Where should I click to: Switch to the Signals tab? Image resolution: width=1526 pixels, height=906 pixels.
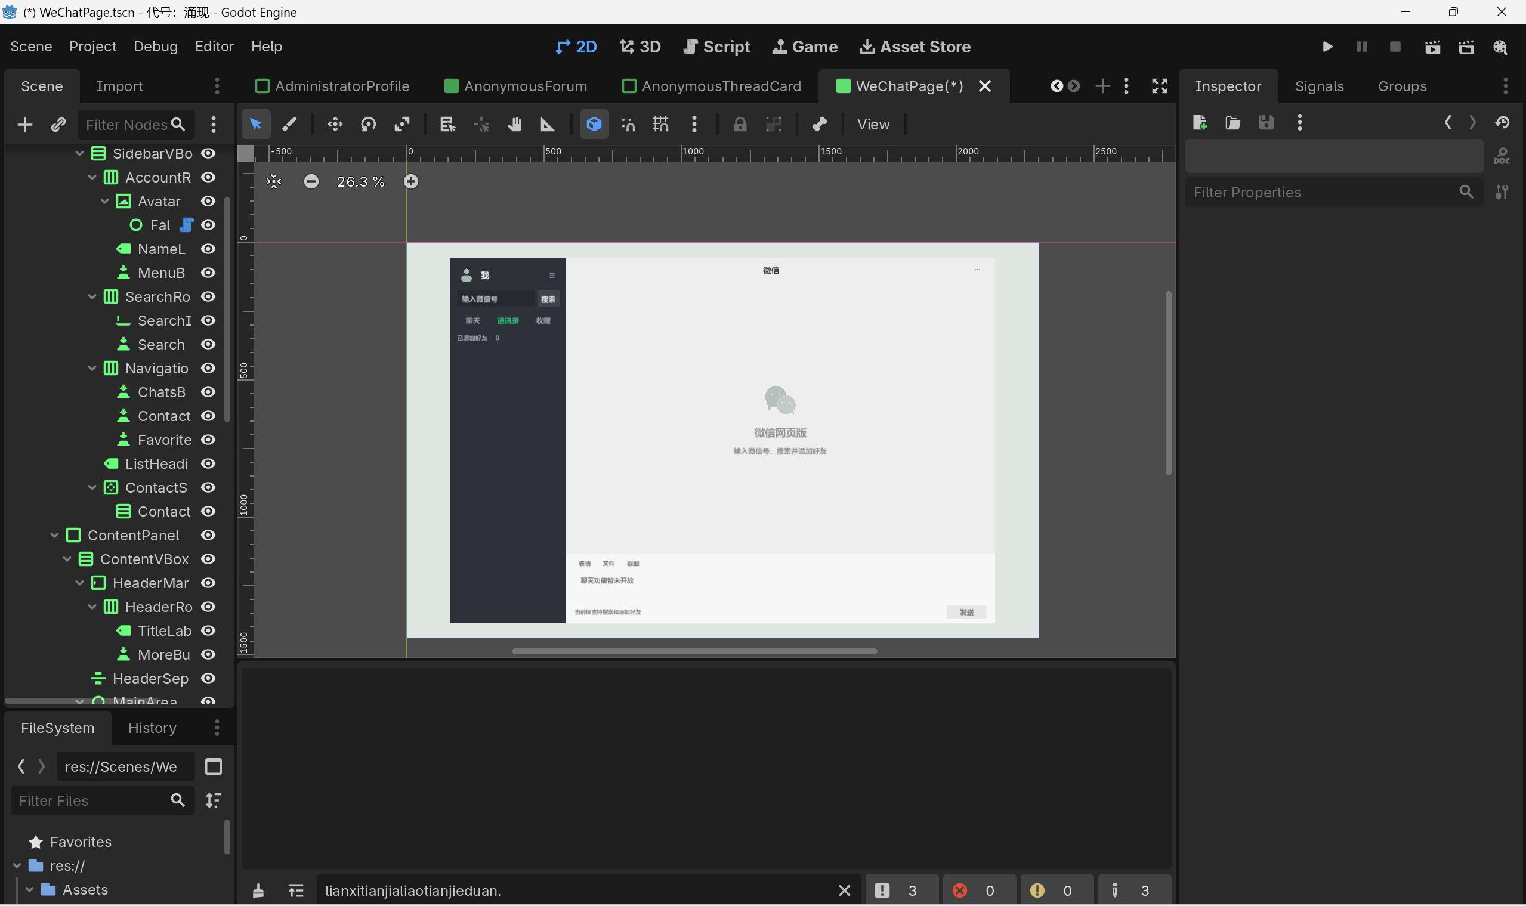point(1319,86)
